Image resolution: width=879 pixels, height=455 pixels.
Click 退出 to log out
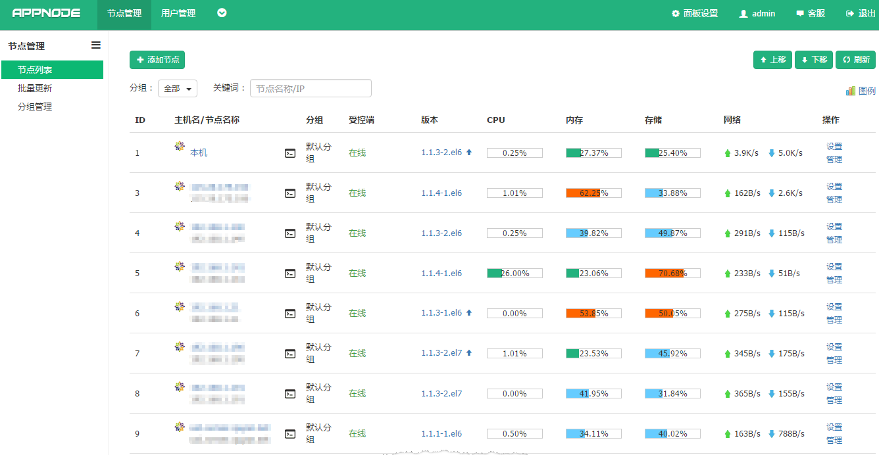861,13
